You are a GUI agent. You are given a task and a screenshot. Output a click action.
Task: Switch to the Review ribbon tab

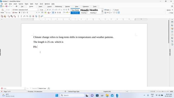click(x=67, y=7)
